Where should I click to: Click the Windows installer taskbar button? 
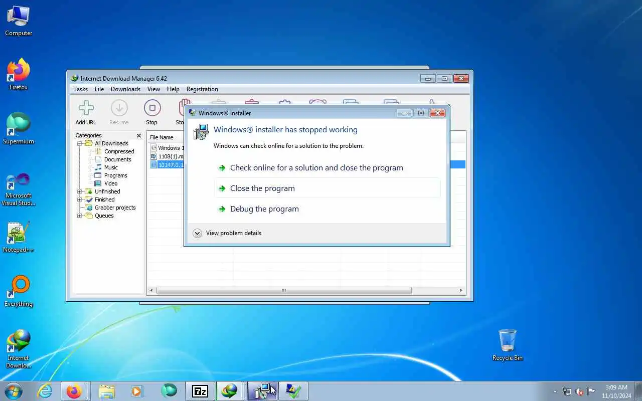pos(262,391)
